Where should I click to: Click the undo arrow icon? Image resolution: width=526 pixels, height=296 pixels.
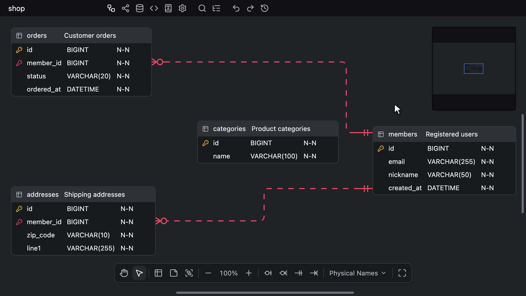236,8
